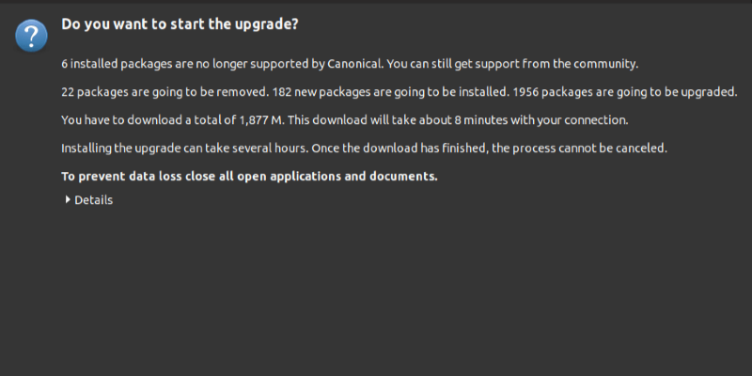The width and height of the screenshot is (752, 376).
Task: Click the blue question mark icon
Action: tap(31, 37)
